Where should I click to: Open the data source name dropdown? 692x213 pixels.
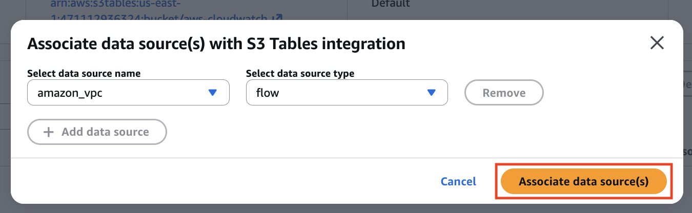[x=128, y=93]
